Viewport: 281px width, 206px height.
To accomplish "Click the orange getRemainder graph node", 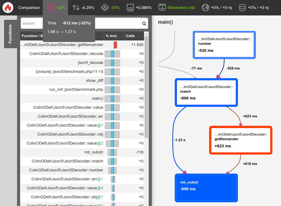I will pos(241,140).
